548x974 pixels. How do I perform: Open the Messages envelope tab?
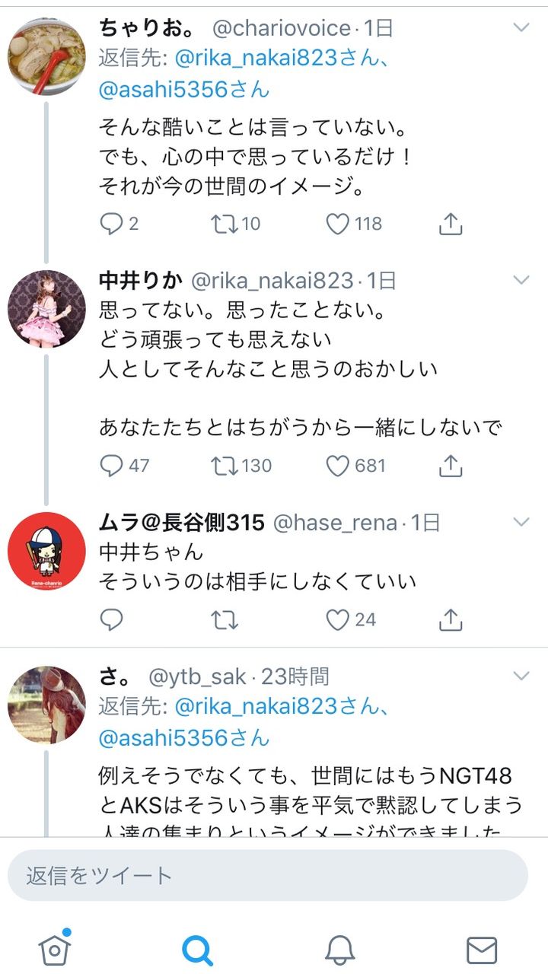pos(482,950)
